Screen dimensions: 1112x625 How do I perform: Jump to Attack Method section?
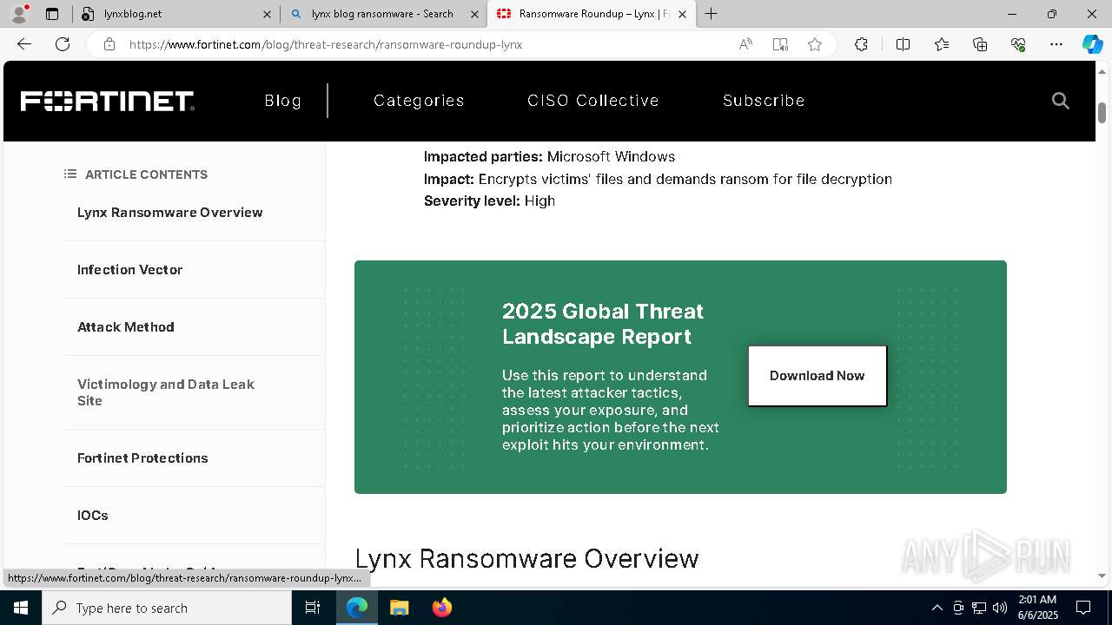126,327
